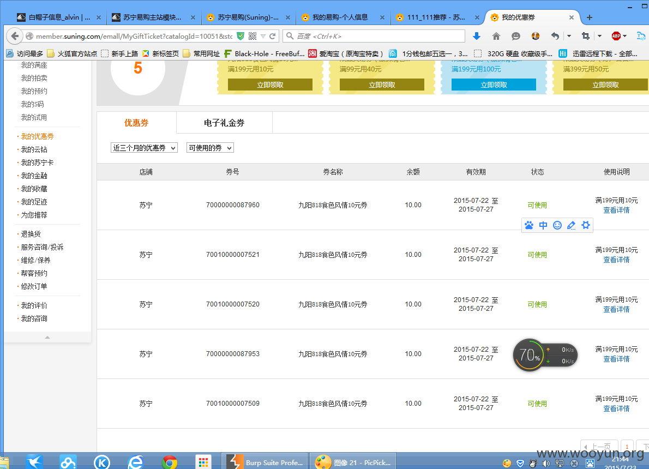The height and width of the screenshot is (469, 649).
Task: Go to the browser home icon
Action: (496, 36)
